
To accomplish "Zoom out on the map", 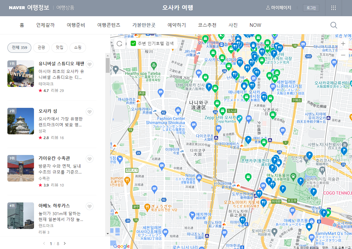I will 343,55.
